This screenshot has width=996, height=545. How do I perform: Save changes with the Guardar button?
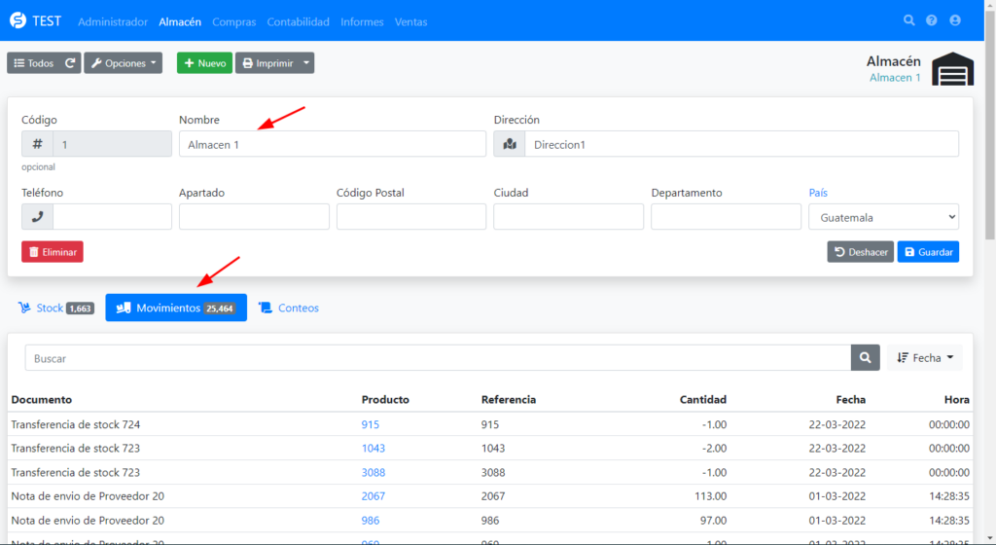tap(928, 252)
